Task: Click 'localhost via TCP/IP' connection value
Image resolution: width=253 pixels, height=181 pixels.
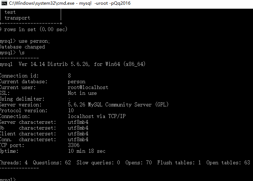Action: coord(97,116)
